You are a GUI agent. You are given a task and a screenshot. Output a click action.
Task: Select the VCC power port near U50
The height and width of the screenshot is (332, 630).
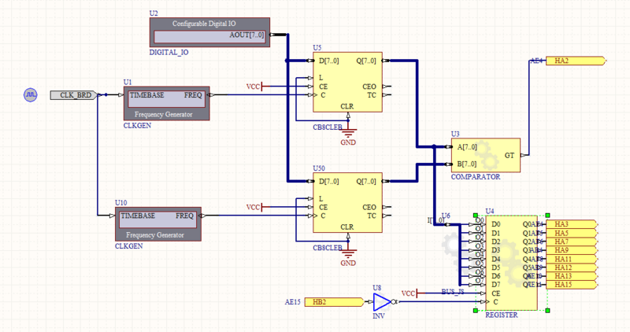tap(257, 207)
